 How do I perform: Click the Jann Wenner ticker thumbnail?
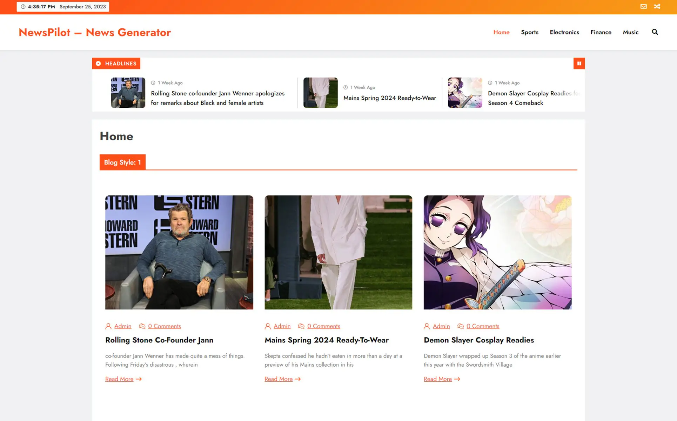(128, 93)
